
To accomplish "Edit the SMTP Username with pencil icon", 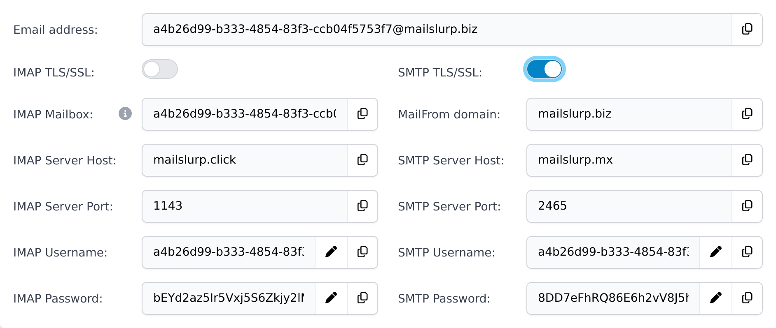I will coord(716,252).
